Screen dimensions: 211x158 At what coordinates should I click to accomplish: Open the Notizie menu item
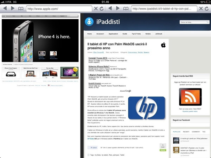[x=148, y=34]
